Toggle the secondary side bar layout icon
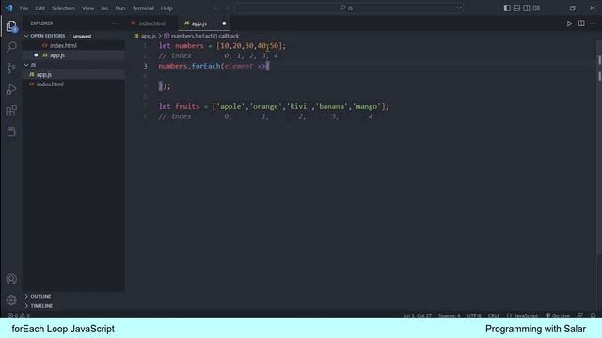 [527, 8]
